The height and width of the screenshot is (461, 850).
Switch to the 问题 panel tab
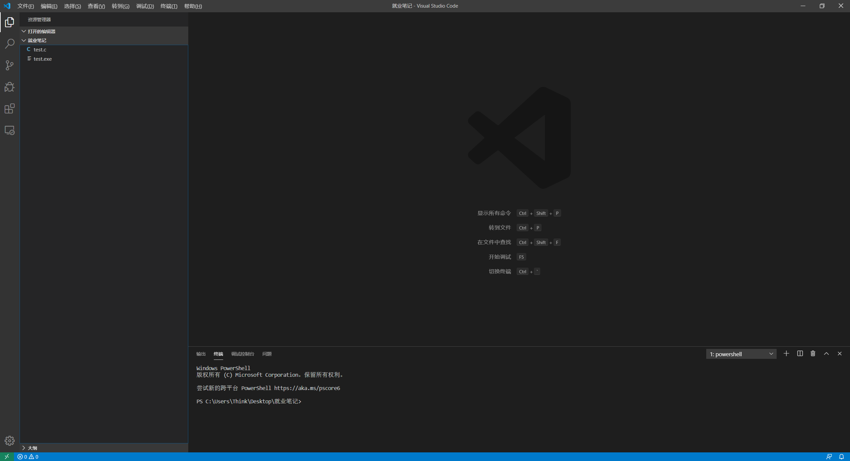click(x=267, y=354)
